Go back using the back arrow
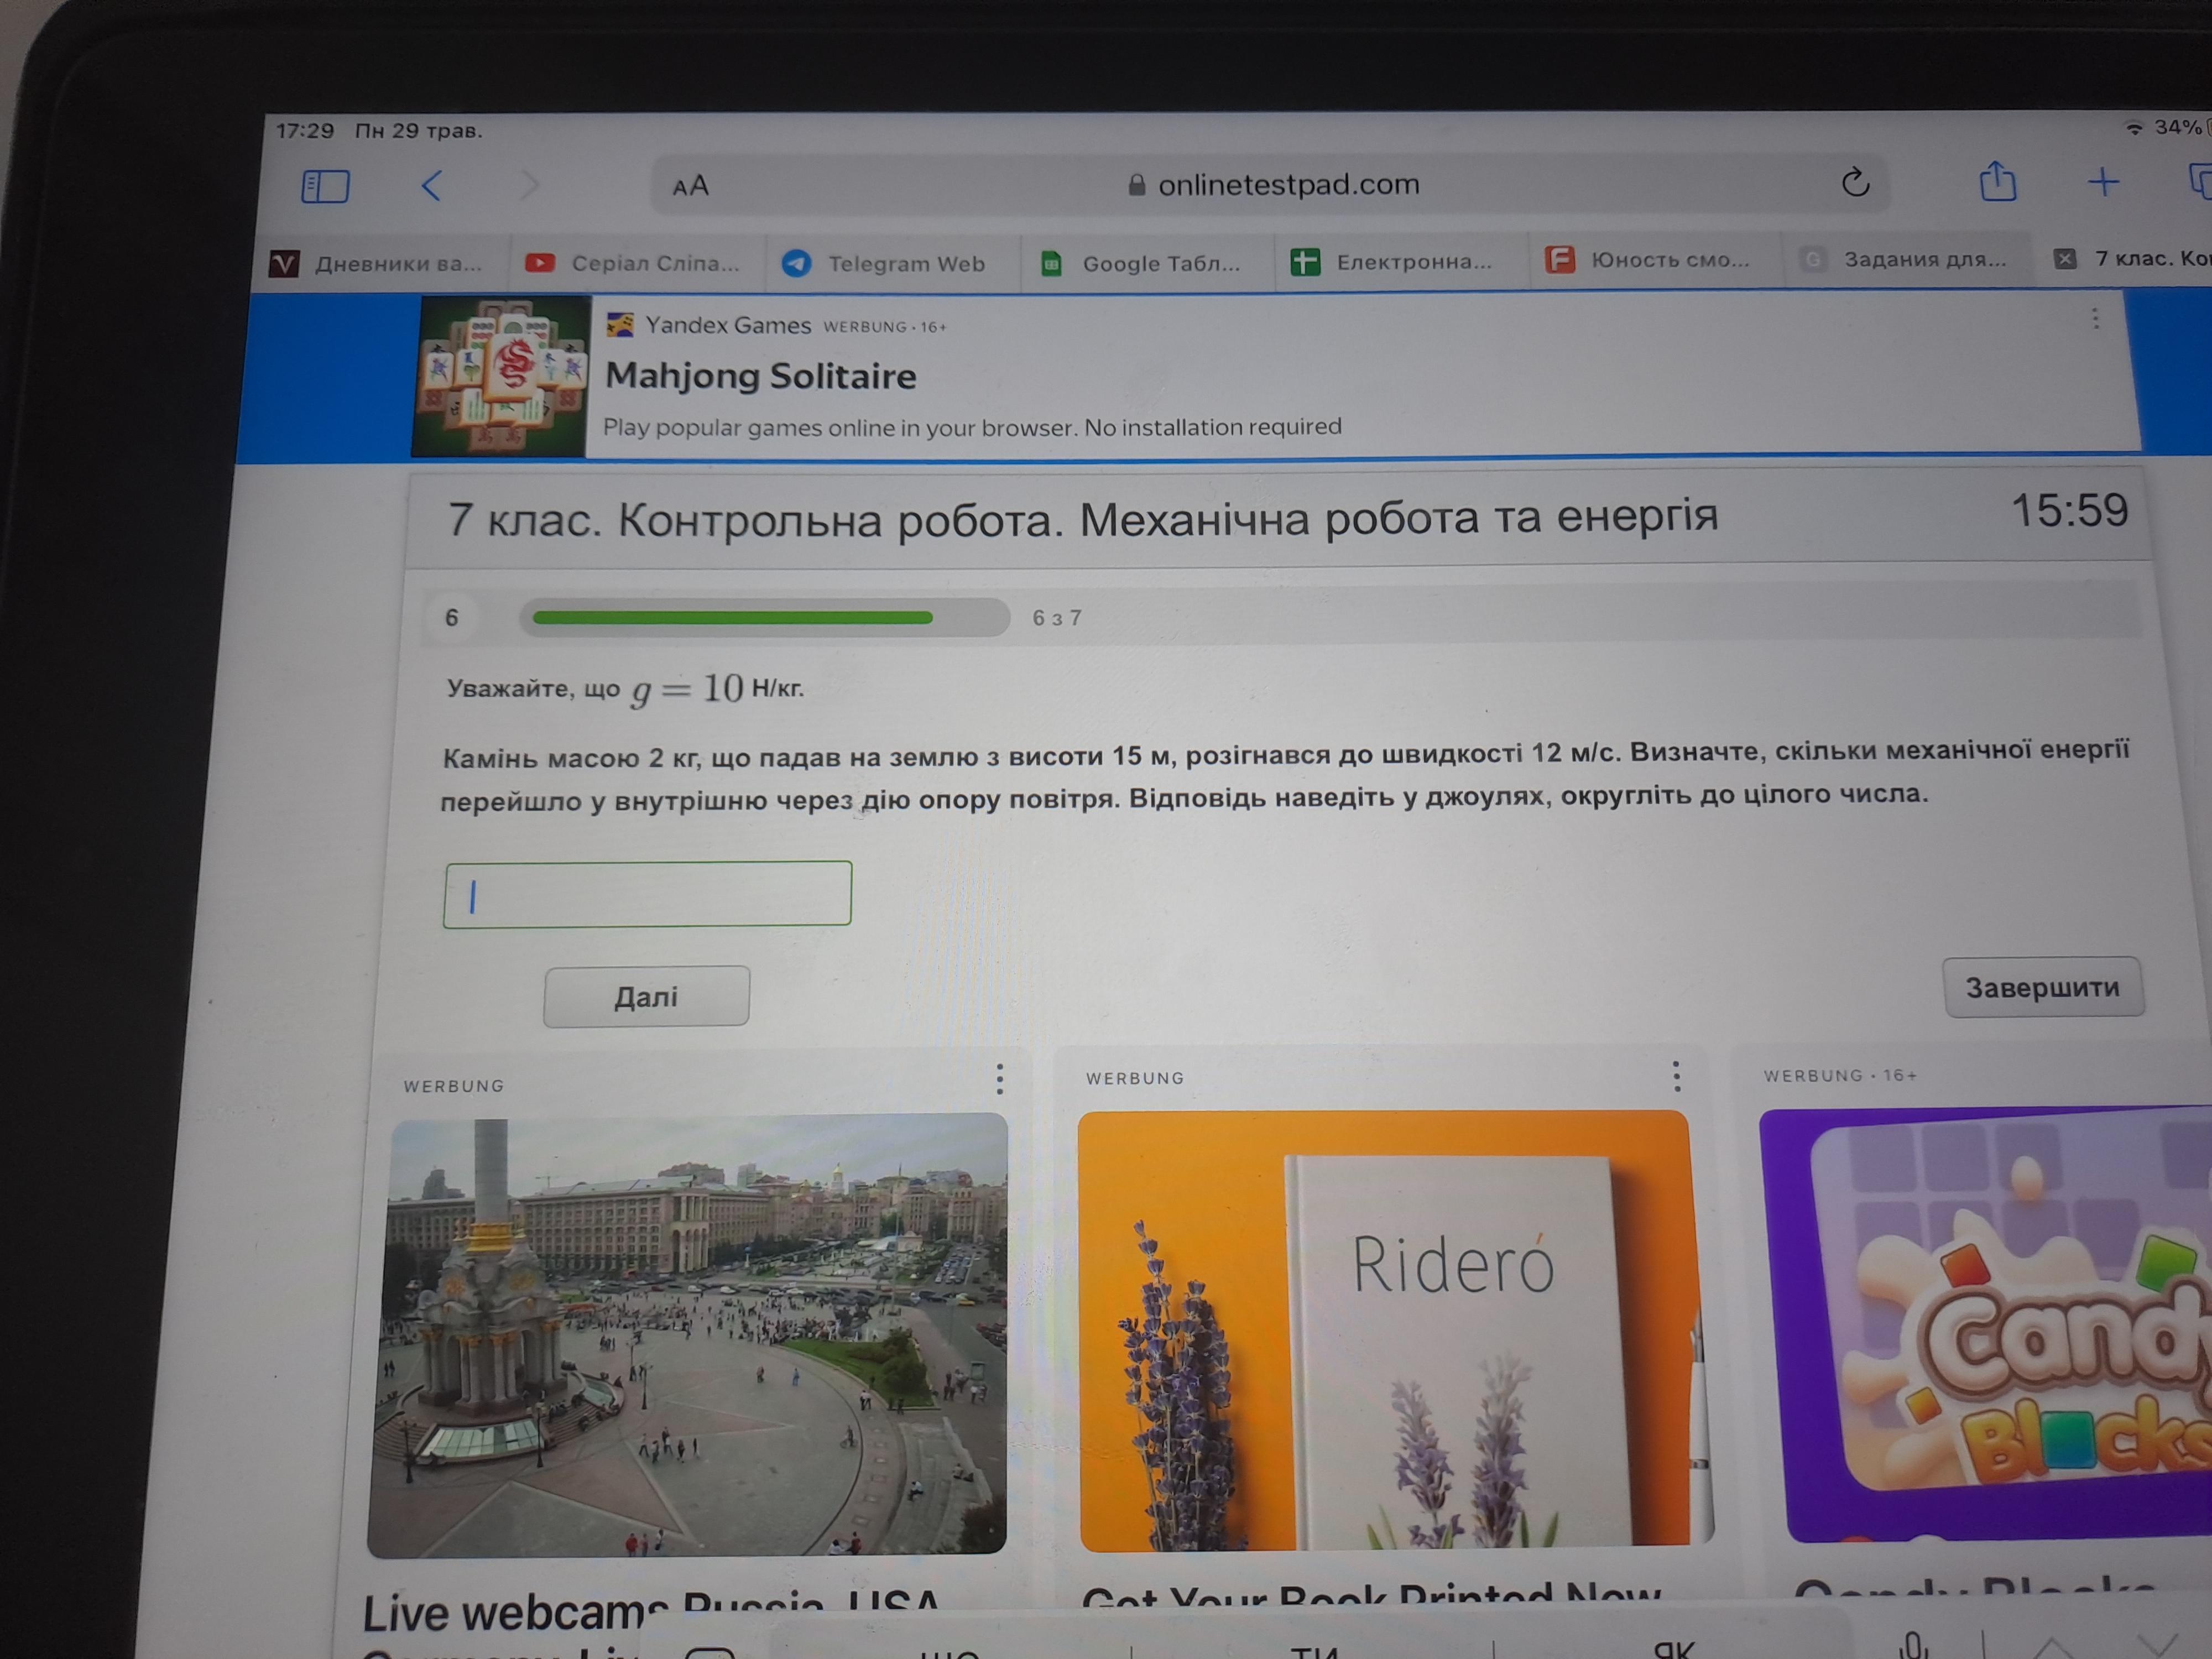Screen dimensions: 2212x1659 (432, 185)
